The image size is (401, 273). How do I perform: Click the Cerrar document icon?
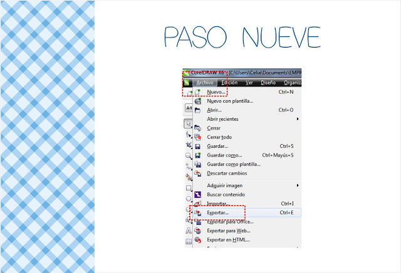tap(198, 128)
